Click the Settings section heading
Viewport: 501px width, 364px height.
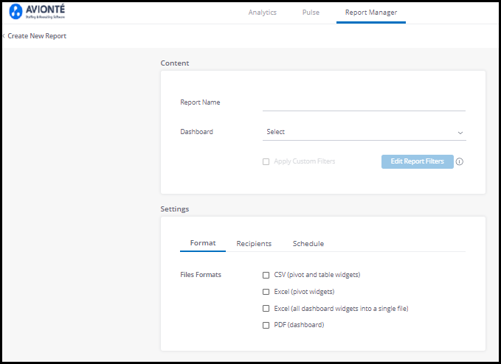[175, 209]
